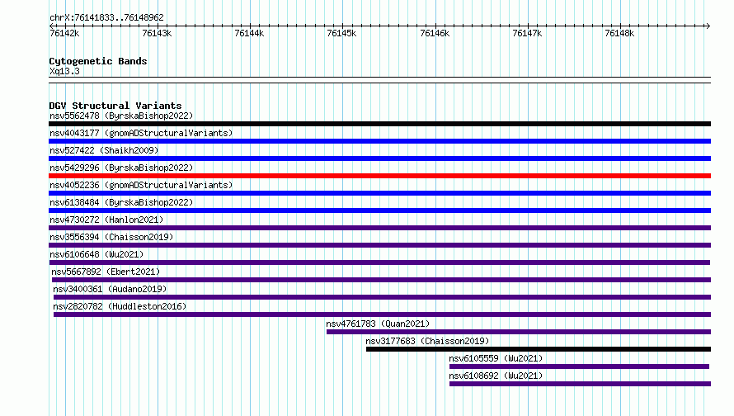Select the blue nsv527422 variant bar
The width and height of the screenshot is (734, 416).
pos(379,158)
